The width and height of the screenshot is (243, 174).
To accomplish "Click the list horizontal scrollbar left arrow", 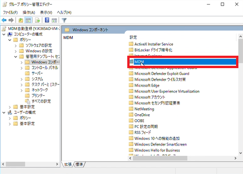I will tap(130, 158).
